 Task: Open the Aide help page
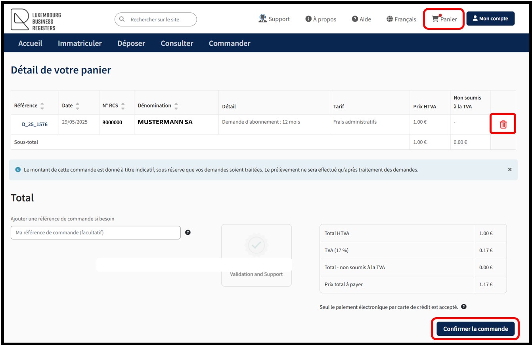click(361, 19)
